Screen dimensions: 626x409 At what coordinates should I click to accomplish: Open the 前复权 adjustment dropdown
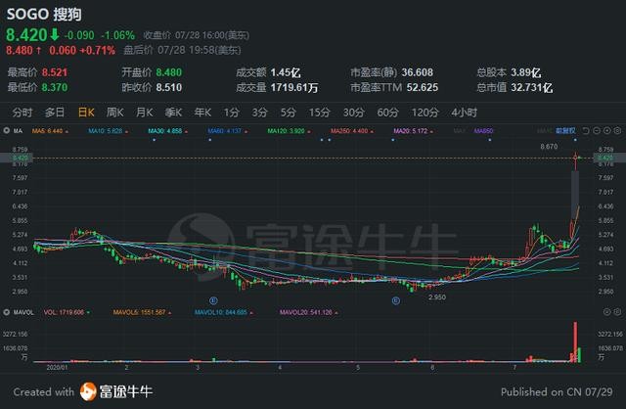click(x=562, y=130)
